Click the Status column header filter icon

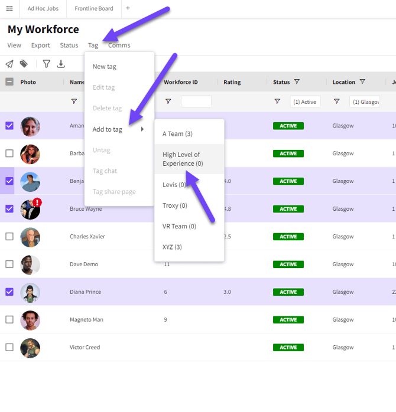[x=297, y=81]
